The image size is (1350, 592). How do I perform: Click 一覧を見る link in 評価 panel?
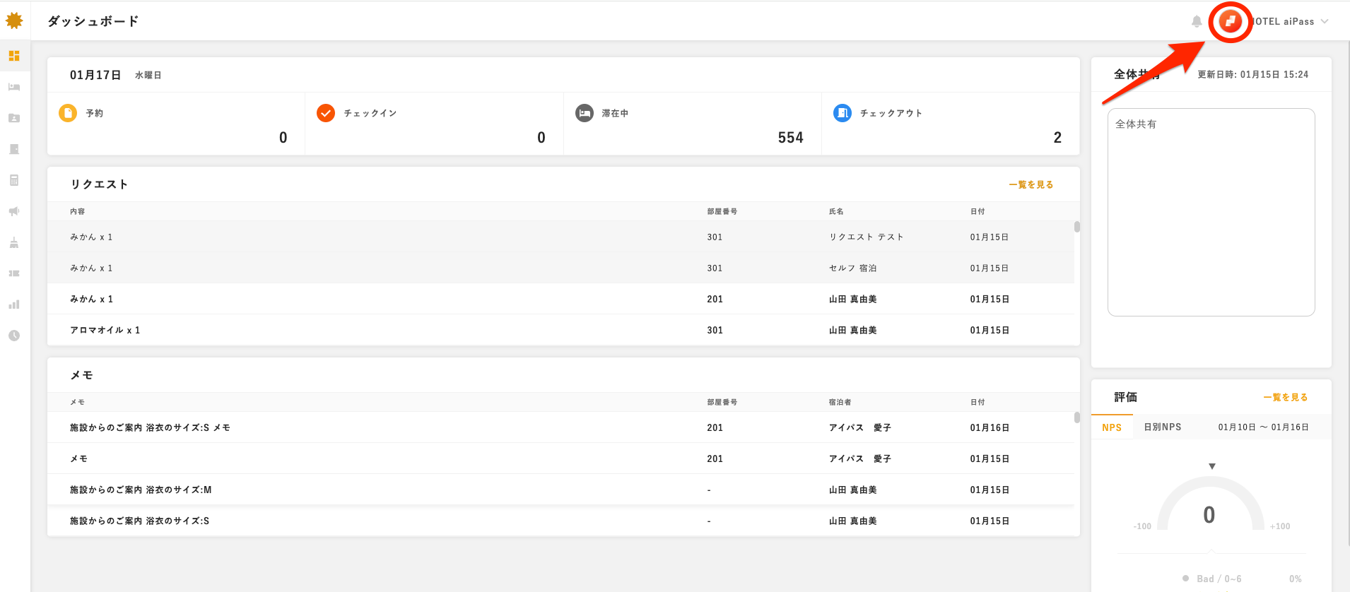tap(1286, 397)
